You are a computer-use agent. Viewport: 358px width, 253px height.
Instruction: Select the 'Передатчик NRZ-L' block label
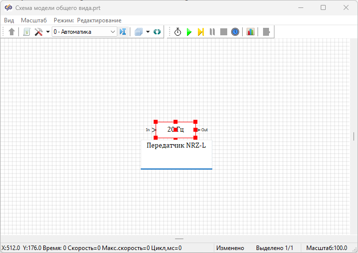click(x=176, y=146)
